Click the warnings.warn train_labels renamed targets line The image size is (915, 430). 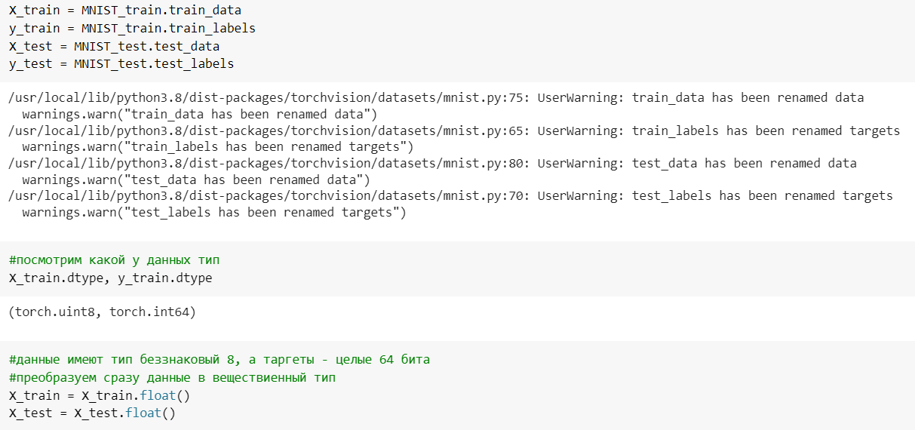217,147
